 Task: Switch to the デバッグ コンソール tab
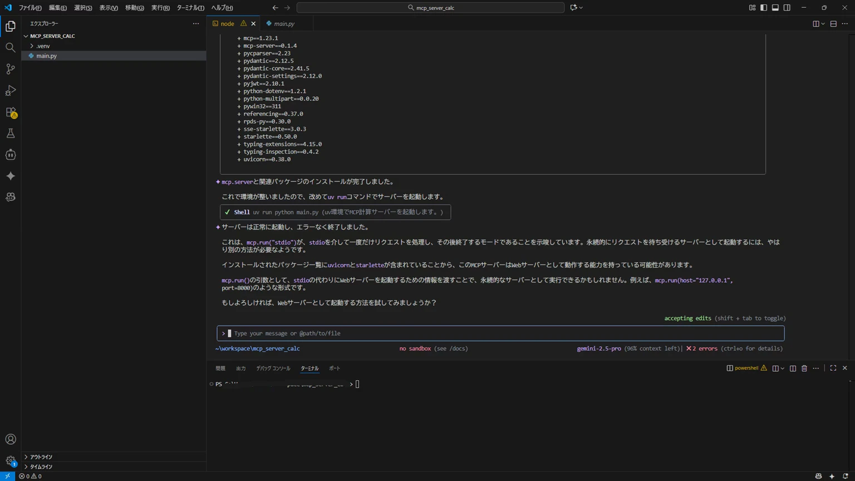[x=273, y=368]
